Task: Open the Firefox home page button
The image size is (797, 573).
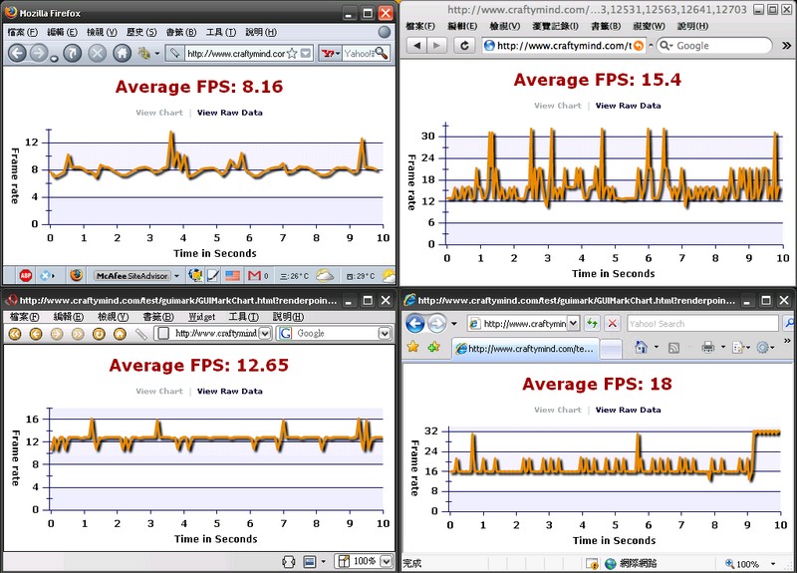Action: [122, 53]
